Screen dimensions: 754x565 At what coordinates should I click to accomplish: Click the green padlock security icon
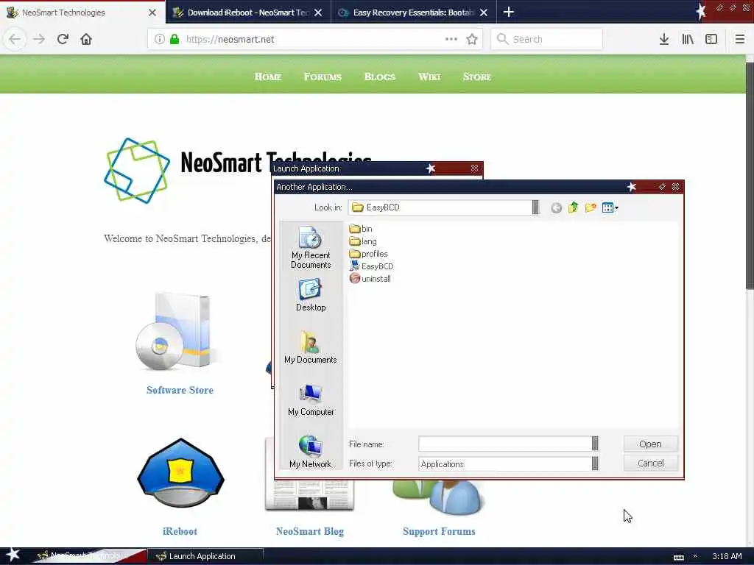[x=175, y=39]
